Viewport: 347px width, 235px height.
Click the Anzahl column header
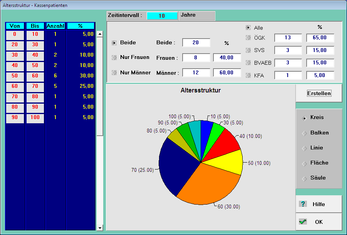(55, 26)
